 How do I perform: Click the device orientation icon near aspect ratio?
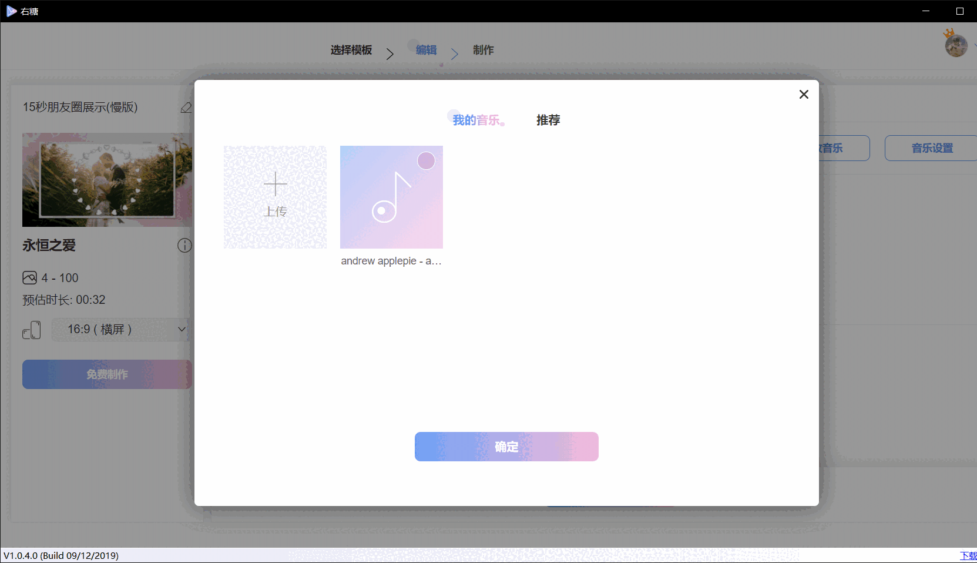[x=32, y=330]
